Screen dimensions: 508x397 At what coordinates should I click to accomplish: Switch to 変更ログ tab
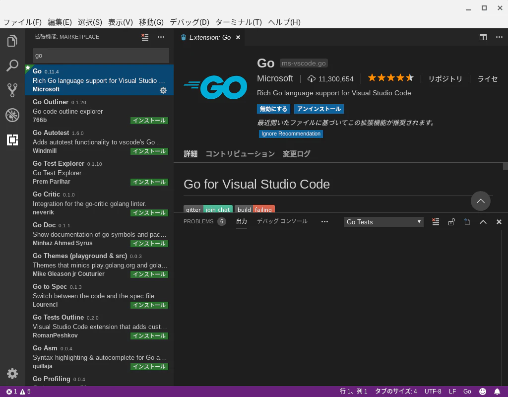coord(297,154)
